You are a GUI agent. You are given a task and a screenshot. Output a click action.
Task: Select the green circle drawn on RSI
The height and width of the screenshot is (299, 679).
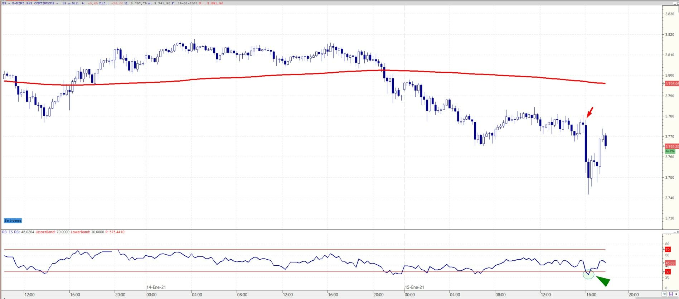coord(588,275)
